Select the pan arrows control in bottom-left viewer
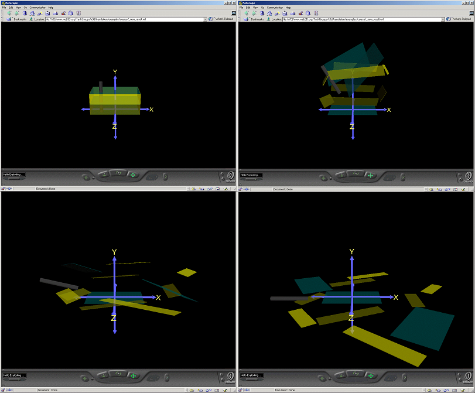475x393 pixels. coord(132,374)
